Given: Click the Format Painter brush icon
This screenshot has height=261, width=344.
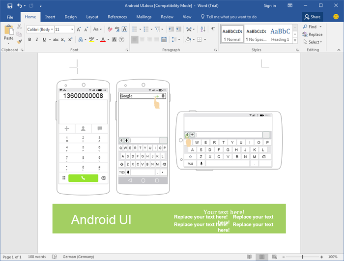Looking at the screenshot, I should tap(19, 42).
